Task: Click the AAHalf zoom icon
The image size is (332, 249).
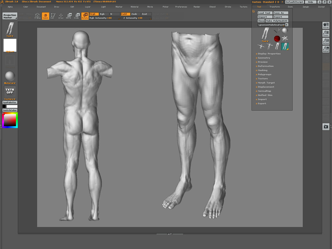Action: click(x=326, y=49)
